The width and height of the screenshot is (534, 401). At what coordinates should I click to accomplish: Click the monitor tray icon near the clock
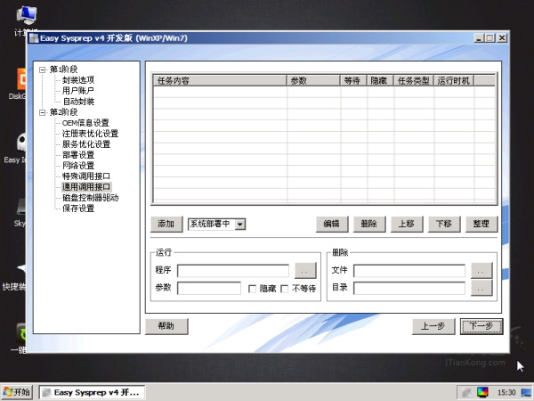526,393
